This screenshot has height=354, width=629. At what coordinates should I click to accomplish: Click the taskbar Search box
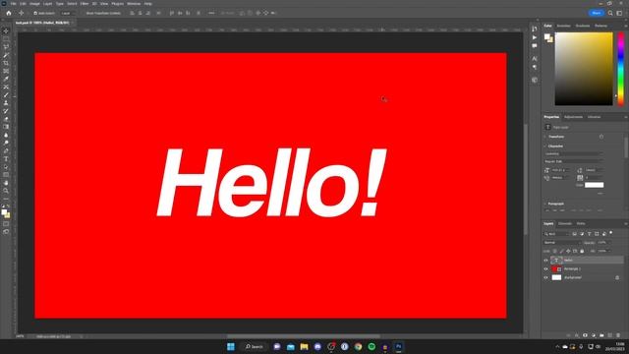point(254,346)
